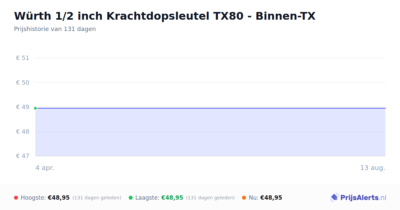Click the PrijsAlerts price tag logo icon
This screenshot has width=400, height=210.
[x=335, y=198]
